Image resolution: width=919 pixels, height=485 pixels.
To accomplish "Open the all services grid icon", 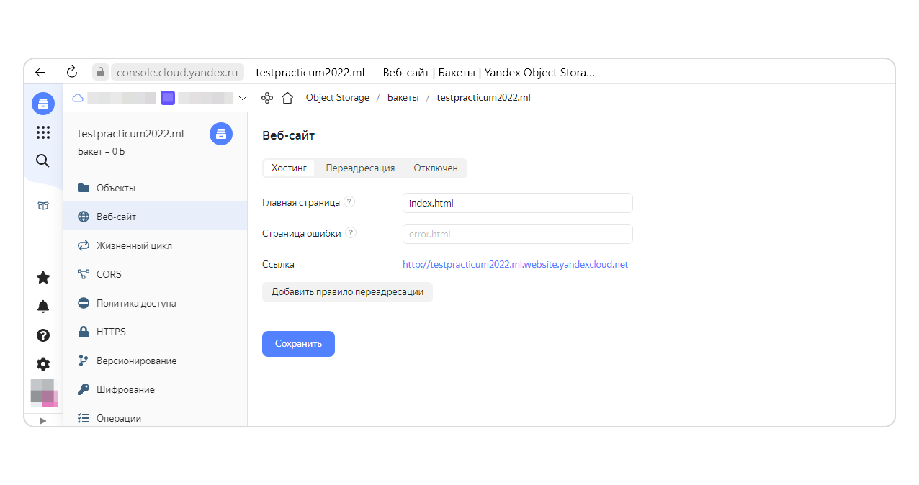I will (x=43, y=132).
